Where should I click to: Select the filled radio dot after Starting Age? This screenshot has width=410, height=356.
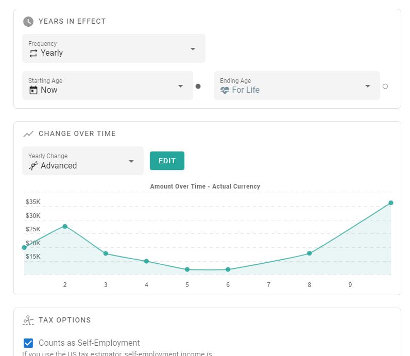pyautogui.click(x=198, y=86)
